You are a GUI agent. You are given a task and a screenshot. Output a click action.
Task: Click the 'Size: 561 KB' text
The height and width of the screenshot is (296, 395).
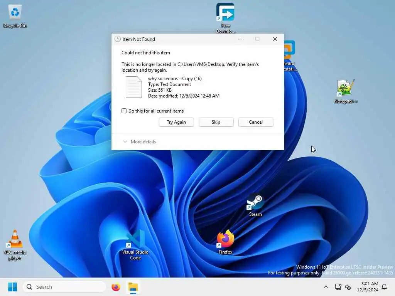click(160, 90)
